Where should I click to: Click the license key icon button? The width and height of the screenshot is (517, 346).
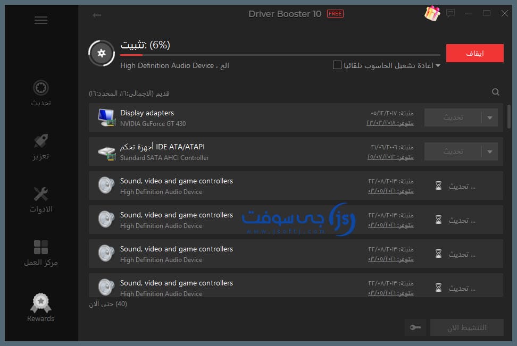click(x=415, y=327)
